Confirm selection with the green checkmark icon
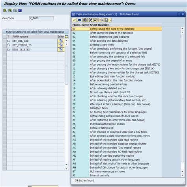This screenshot has width=187, height=187. pyautogui.click(x=74, y=20)
